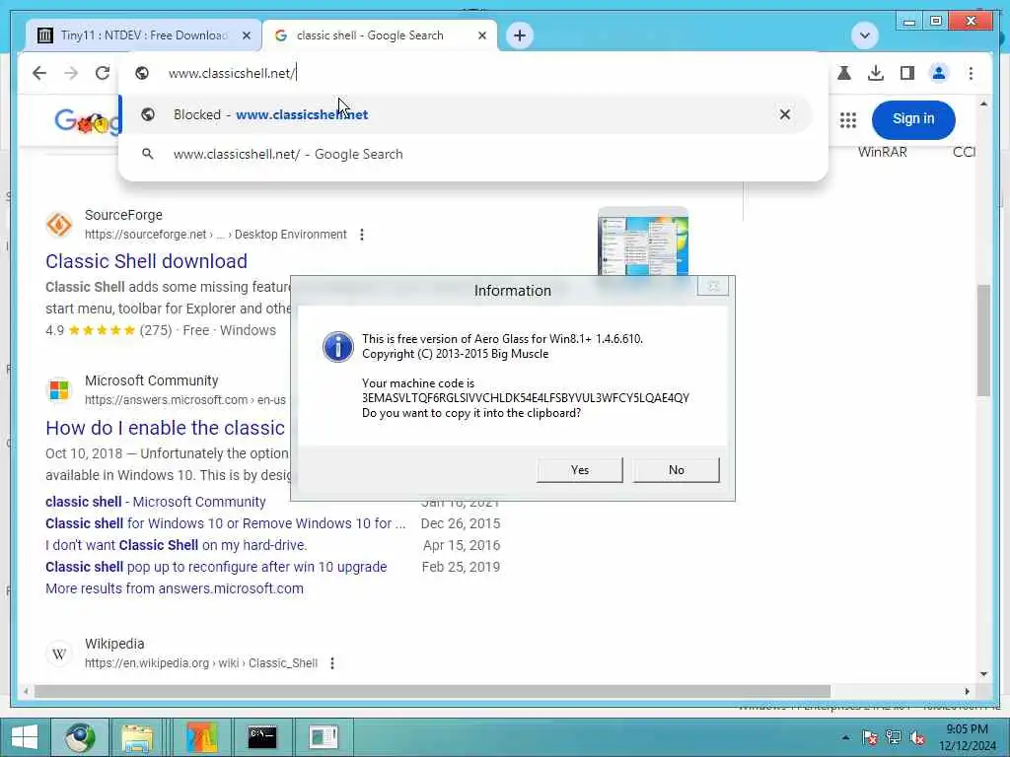Image resolution: width=1010 pixels, height=757 pixels.
Task: Open the Classic Shell download link
Action: click(x=146, y=260)
